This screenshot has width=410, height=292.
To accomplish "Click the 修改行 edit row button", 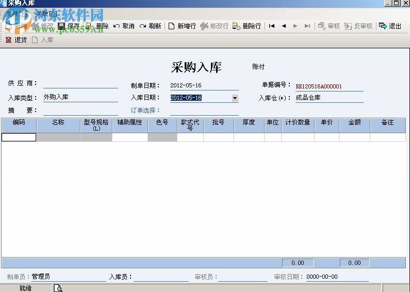I will pos(215,26).
